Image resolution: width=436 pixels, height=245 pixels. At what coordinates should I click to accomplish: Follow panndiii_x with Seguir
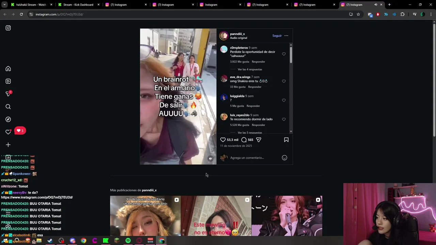(277, 36)
